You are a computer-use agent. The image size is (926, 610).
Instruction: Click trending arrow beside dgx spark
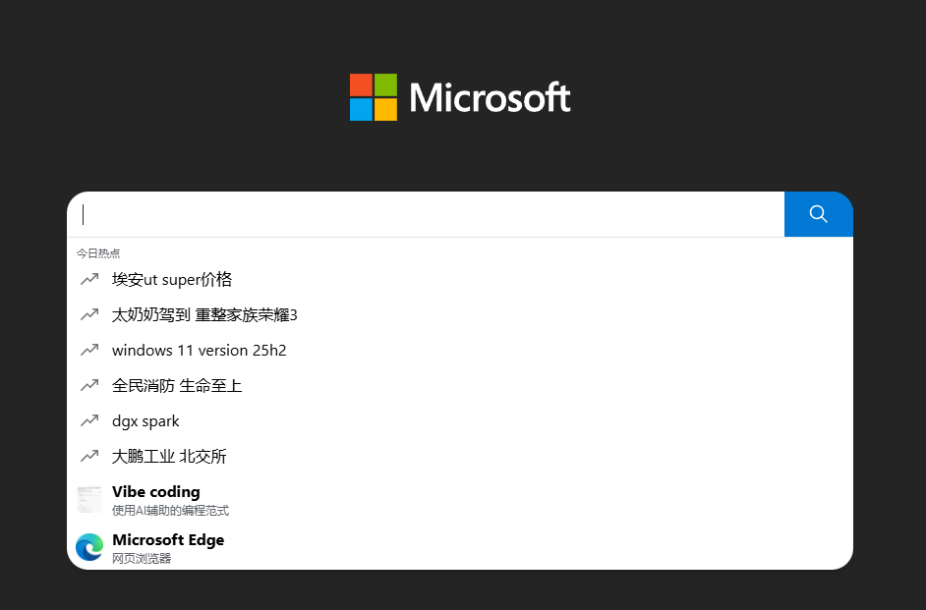[89, 420]
